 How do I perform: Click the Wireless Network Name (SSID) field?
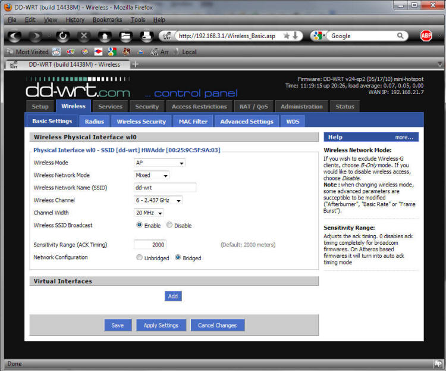click(x=165, y=188)
